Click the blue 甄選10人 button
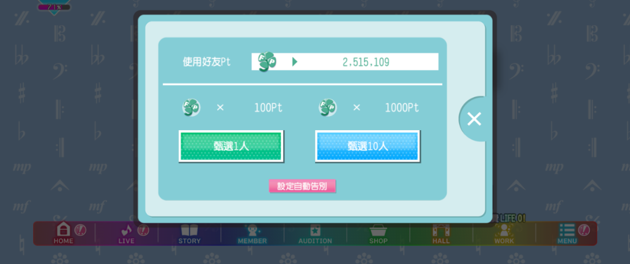 [x=368, y=146]
